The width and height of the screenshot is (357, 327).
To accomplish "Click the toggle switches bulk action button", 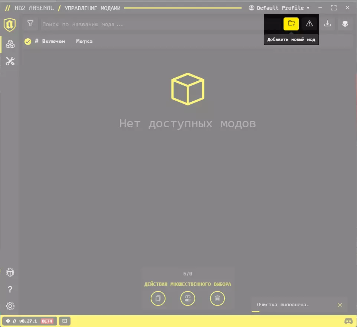I will point(188,298).
